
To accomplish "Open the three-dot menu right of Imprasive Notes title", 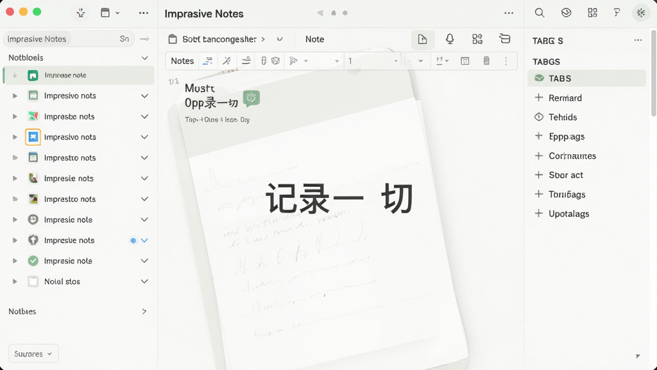I will [509, 13].
